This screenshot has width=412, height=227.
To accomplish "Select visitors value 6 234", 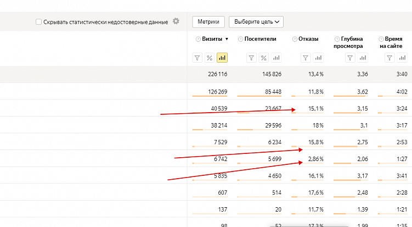I will pos(275,142).
